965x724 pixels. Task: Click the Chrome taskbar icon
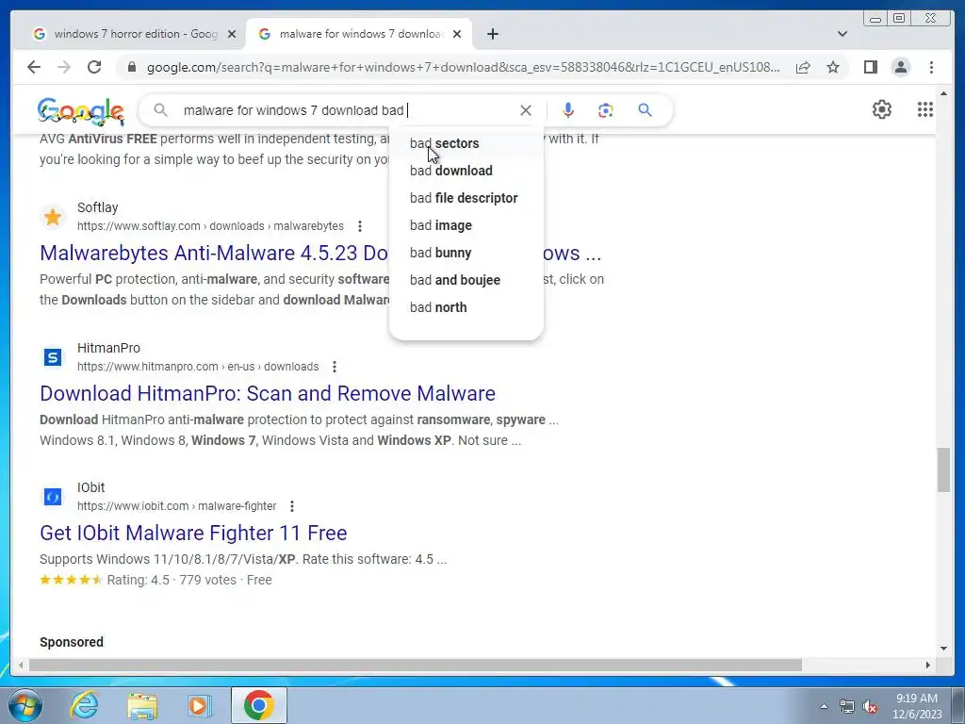coord(258,705)
